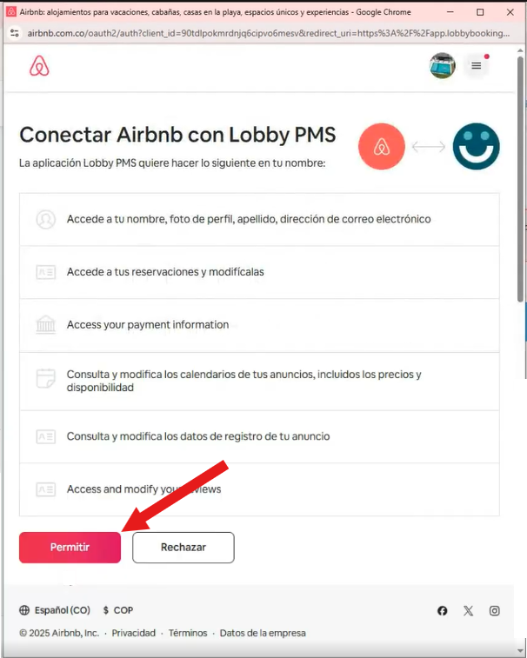Open the X social icon
Screen dimensions: 527x658
point(469,611)
